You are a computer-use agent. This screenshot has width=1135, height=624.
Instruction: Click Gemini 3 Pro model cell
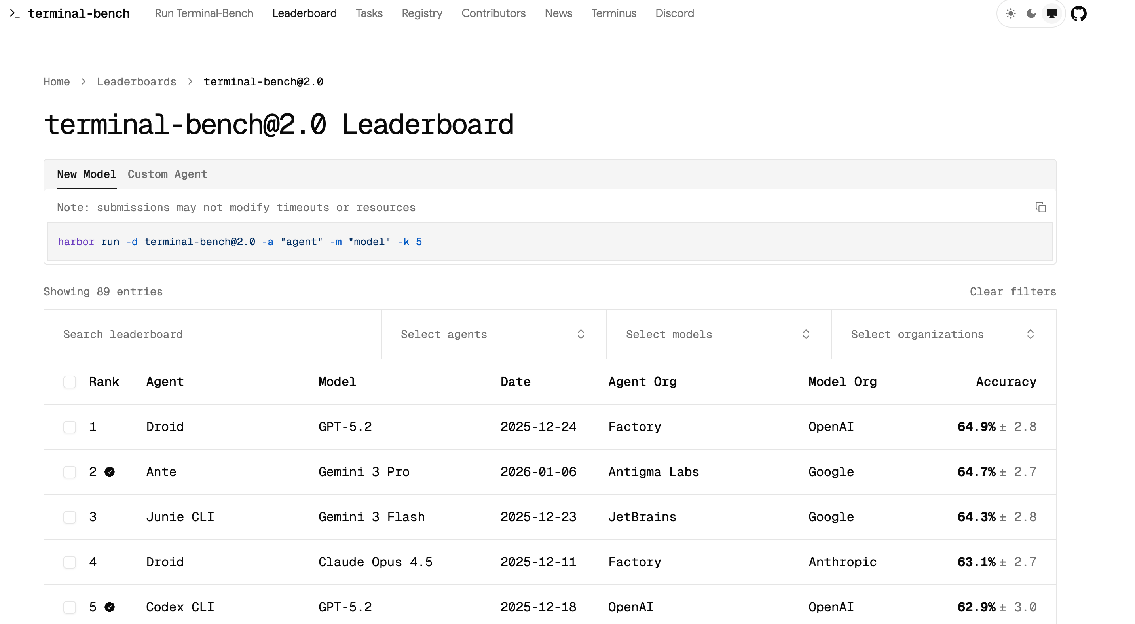[364, 472]
